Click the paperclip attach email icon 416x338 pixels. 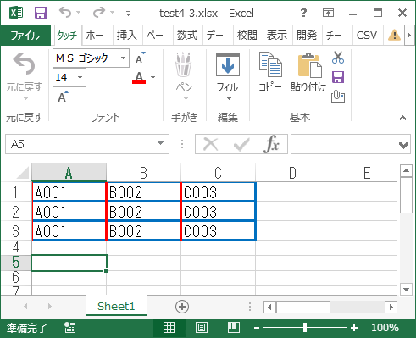click(338, 97)
